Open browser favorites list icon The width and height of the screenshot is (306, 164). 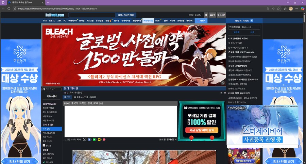coord(285,9)
